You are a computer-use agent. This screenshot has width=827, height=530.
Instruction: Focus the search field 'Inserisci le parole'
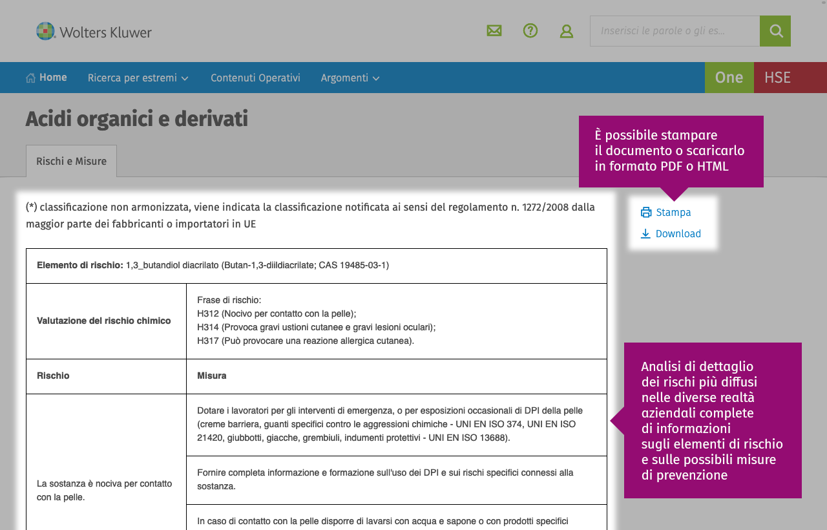tap(675, 31)
